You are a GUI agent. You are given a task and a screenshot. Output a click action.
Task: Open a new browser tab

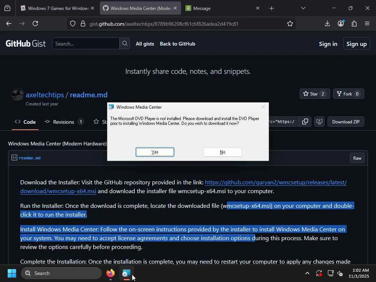click(271, 8)
